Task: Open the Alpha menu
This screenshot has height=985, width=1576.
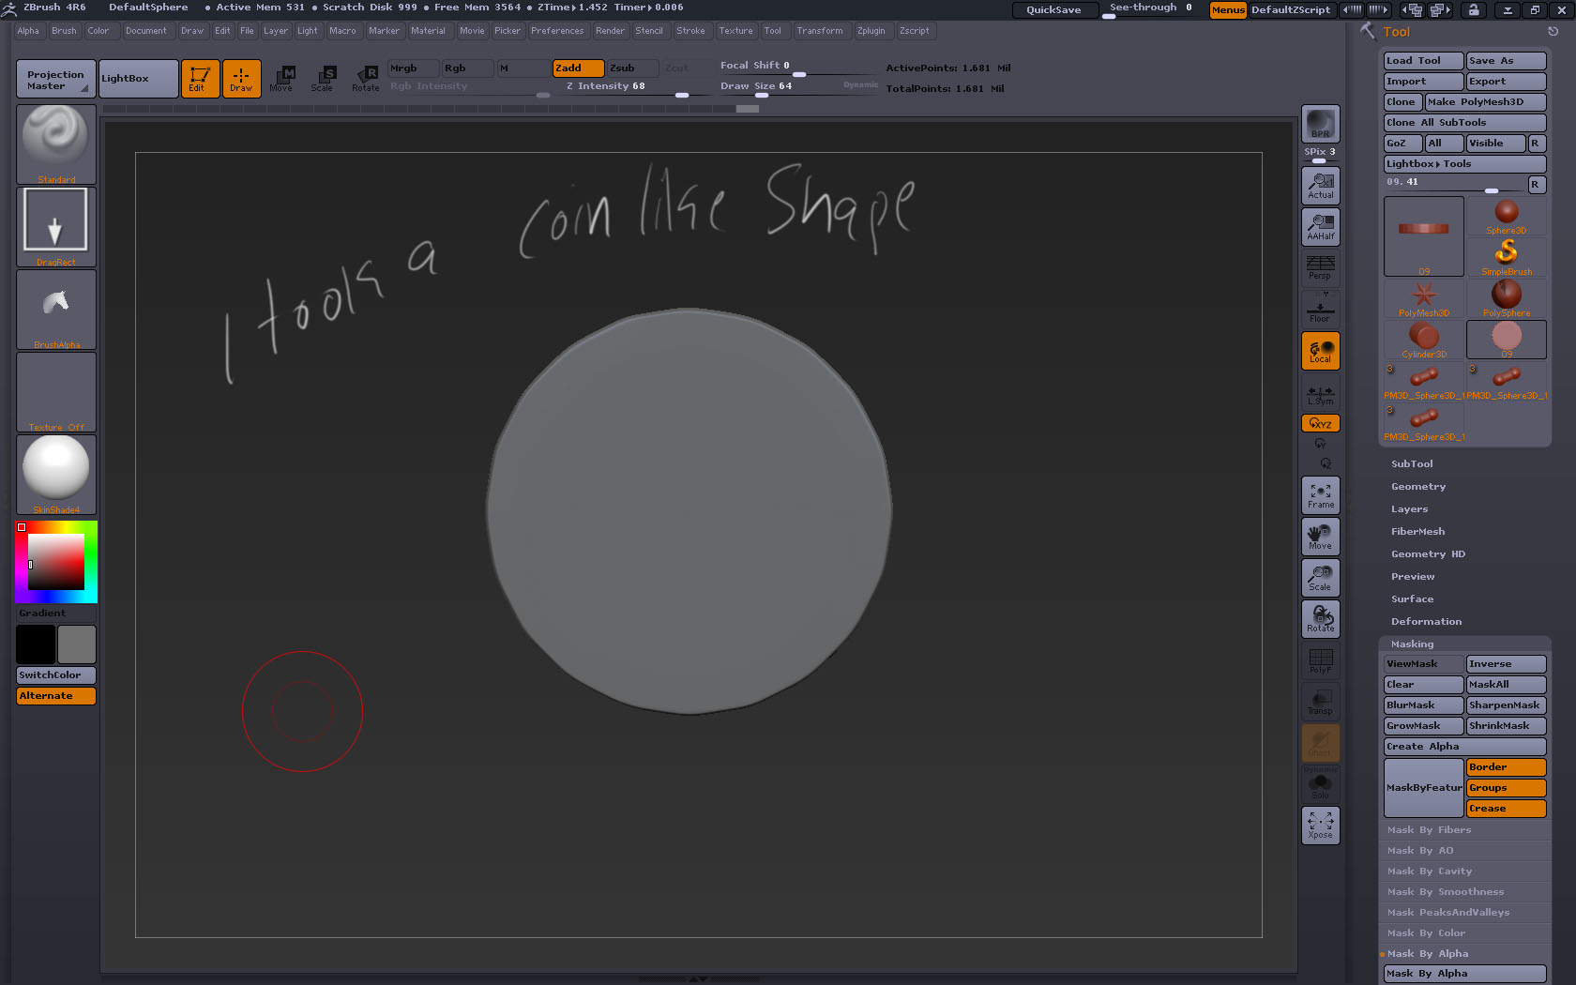Action: pos(28,31)
